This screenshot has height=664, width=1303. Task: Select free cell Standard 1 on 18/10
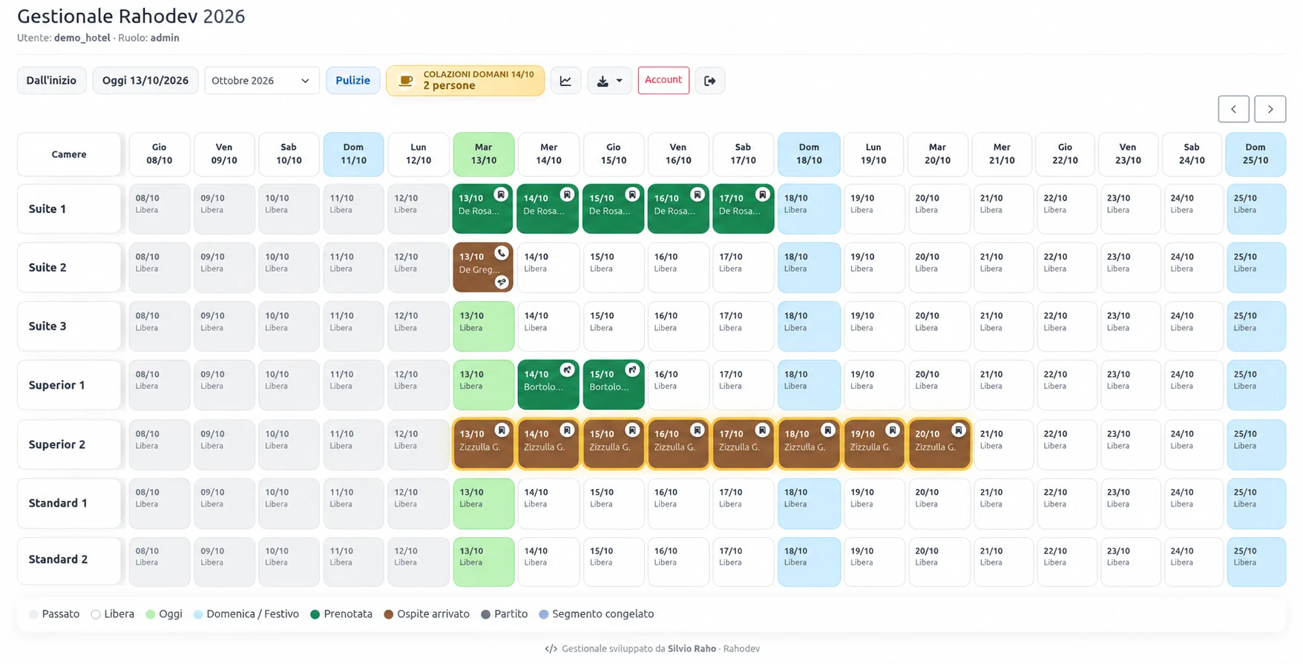tap(809, 503)
